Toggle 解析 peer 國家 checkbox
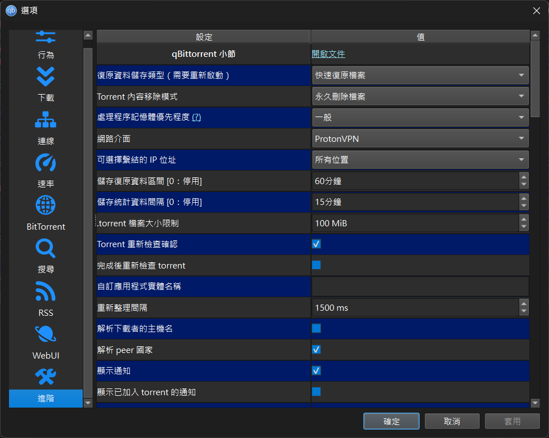Image resolution: width=549 pixels, height=438 pixels. (x=316, y=350)
